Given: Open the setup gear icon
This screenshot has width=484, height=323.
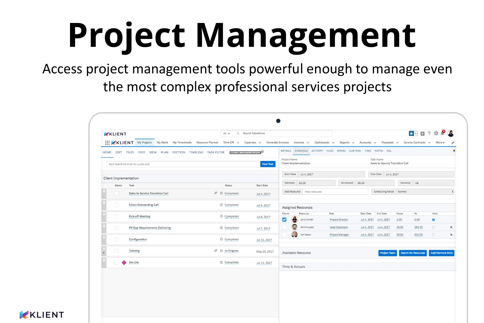Looking at the screenshot, I should click(436, 133).
